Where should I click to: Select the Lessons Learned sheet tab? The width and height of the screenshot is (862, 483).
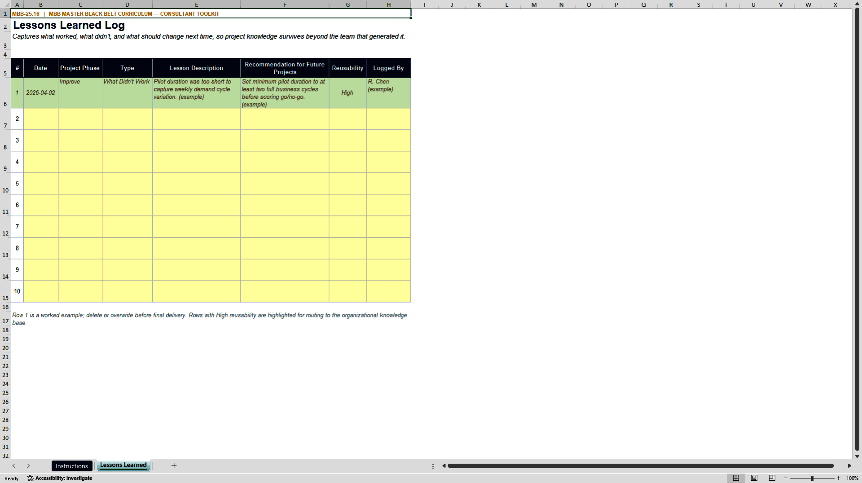pos(123,465)
